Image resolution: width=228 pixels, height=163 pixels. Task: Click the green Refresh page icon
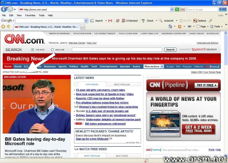click(177, 10)
